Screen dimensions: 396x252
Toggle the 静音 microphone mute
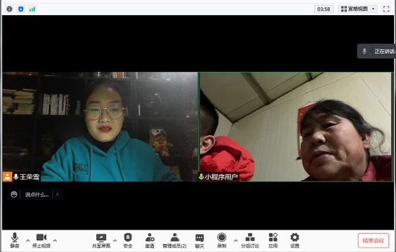tap(15, 240)
